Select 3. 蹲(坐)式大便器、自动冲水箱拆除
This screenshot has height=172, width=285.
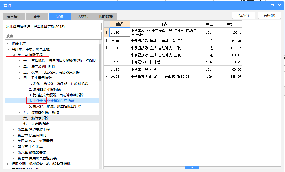56,95
